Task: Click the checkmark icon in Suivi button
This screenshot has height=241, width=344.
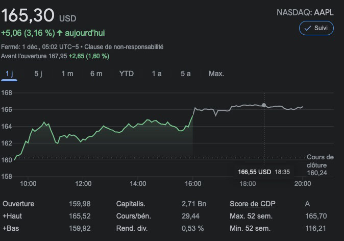Action: click(x=308, y=28)
